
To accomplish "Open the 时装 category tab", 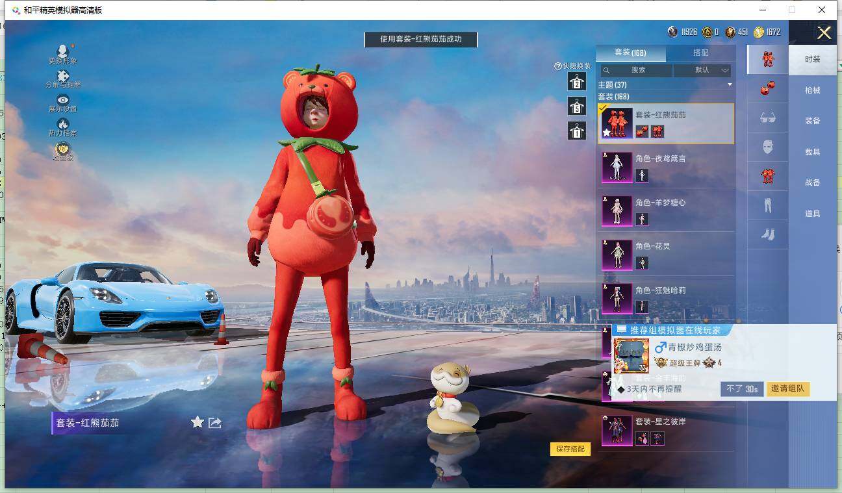I will click(813, 59).
